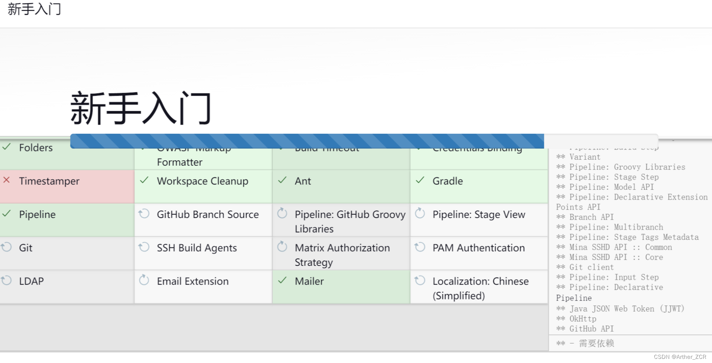712x363 pixels.
Task: Click the spinner next to Matrix Authorization Strategy
Action: pos(282,247)
